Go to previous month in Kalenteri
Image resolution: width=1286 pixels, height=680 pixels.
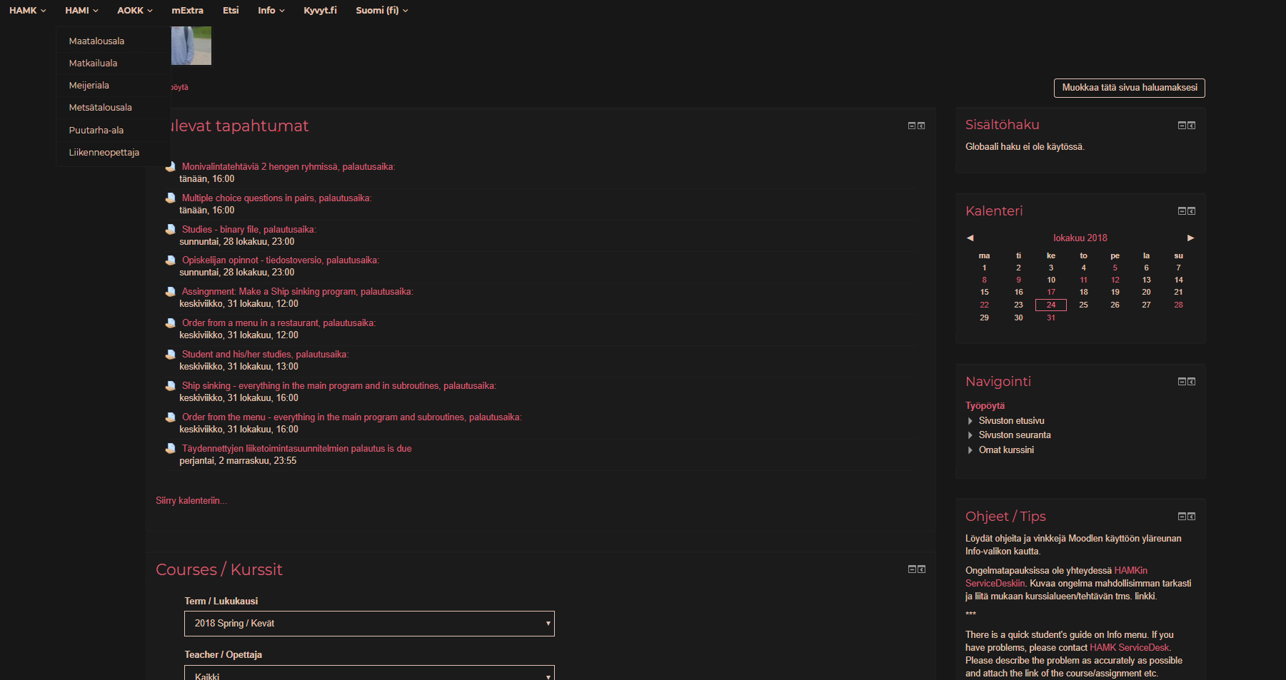click(x=970, y=238)
